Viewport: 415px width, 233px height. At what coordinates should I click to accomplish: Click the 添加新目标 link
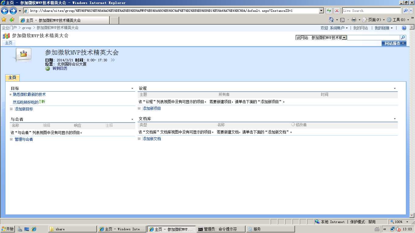point(24,109)
